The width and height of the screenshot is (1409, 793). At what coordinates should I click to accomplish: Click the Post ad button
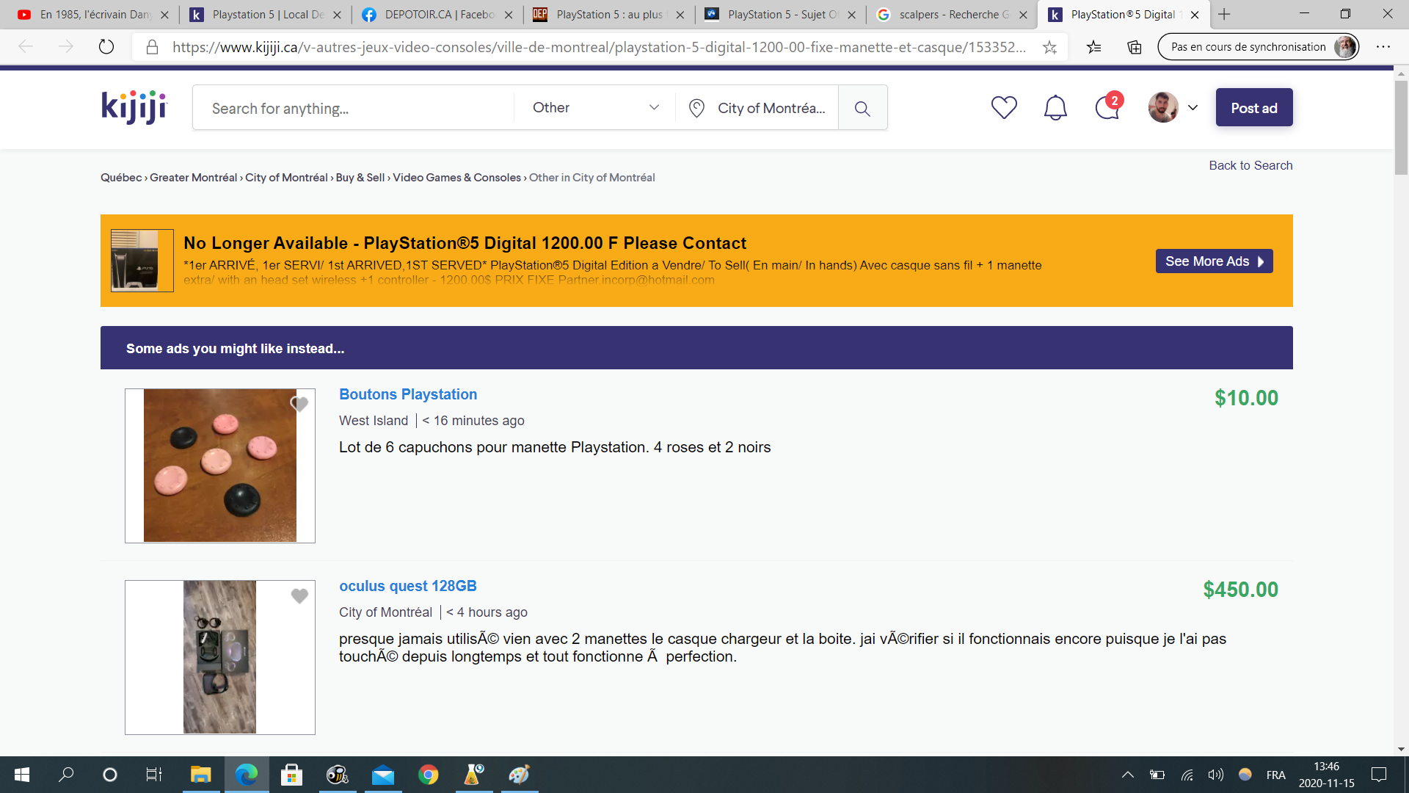click(x=1254, y=108)
